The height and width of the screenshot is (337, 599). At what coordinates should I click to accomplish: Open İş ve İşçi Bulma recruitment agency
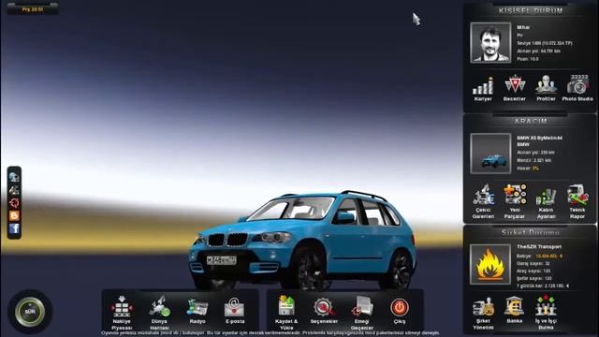(546, 313)
